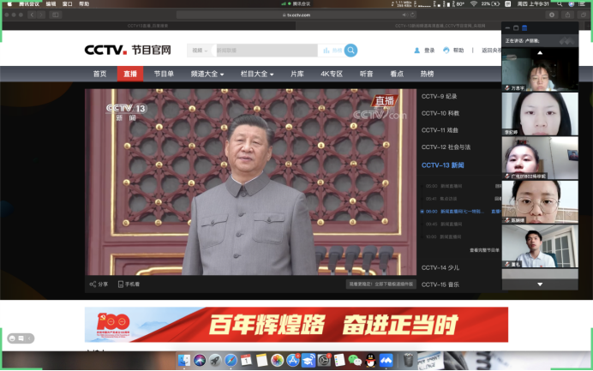Viewport: 593px width, 371px height.
Task: Click the CCTV 节目官网 logo
Action: (127, 51)
